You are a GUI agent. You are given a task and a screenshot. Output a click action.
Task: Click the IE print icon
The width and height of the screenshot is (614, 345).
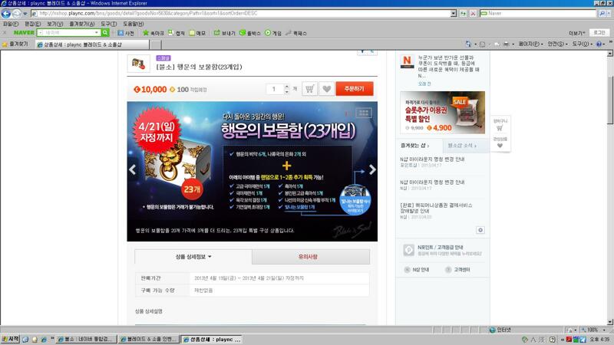[x=506, y=44]
